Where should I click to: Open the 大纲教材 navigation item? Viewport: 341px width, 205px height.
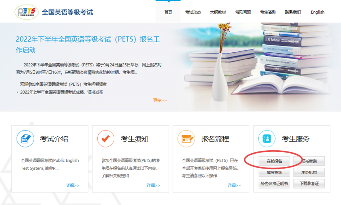(x=218, y=12)
